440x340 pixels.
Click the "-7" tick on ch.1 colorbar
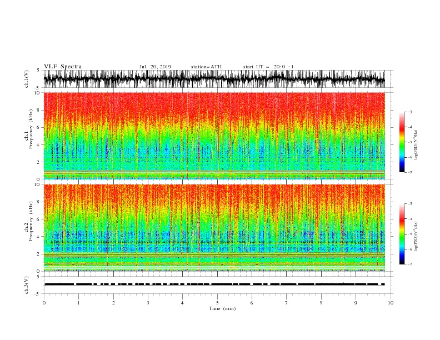point(409,172)
